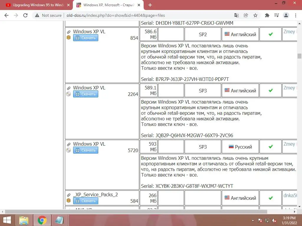
Task: Click serial JQB2P-Q6HVX-M2GW7-66XT9-2VC96 text
Action: (x=194, y=135)
